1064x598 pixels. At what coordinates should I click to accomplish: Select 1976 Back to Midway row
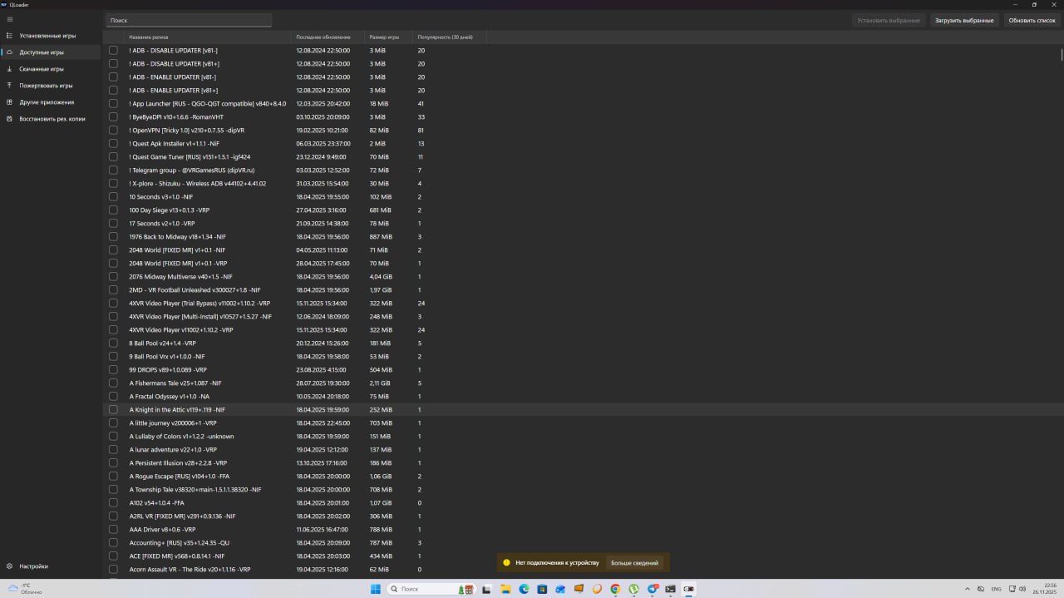point(177,237)
